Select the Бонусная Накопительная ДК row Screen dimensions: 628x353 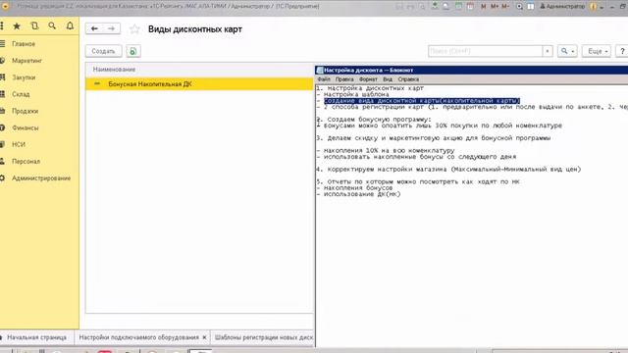(x=199, y=84)
